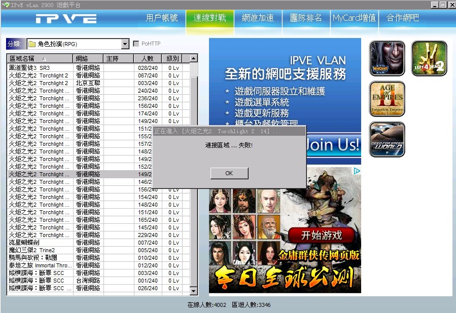Viewport: 456px width, 313px height.
Task: Click the Join Us! banner button
Action: (x=334, y=144)
